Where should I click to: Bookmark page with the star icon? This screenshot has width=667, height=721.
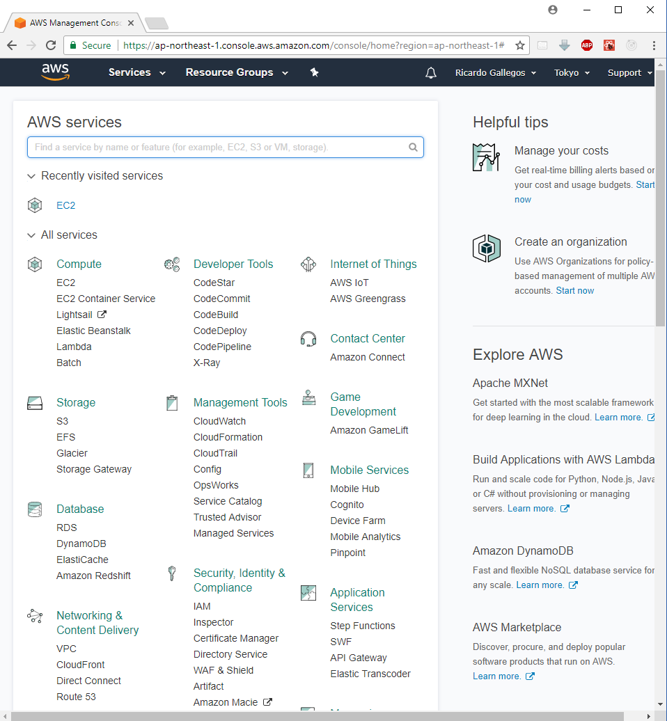[520, 45]
